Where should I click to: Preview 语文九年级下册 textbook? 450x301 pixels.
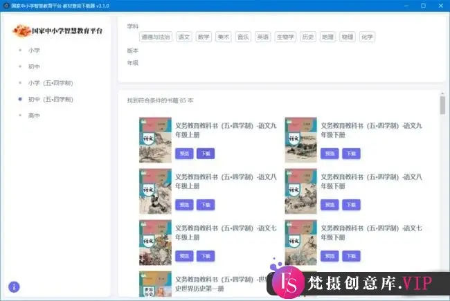point(330,154)
